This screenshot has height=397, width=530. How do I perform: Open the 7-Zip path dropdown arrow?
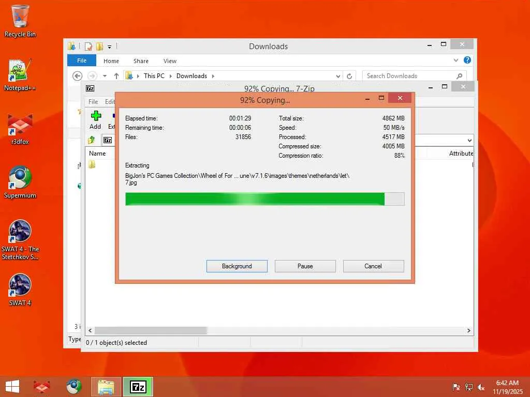[x=469, y=140]
